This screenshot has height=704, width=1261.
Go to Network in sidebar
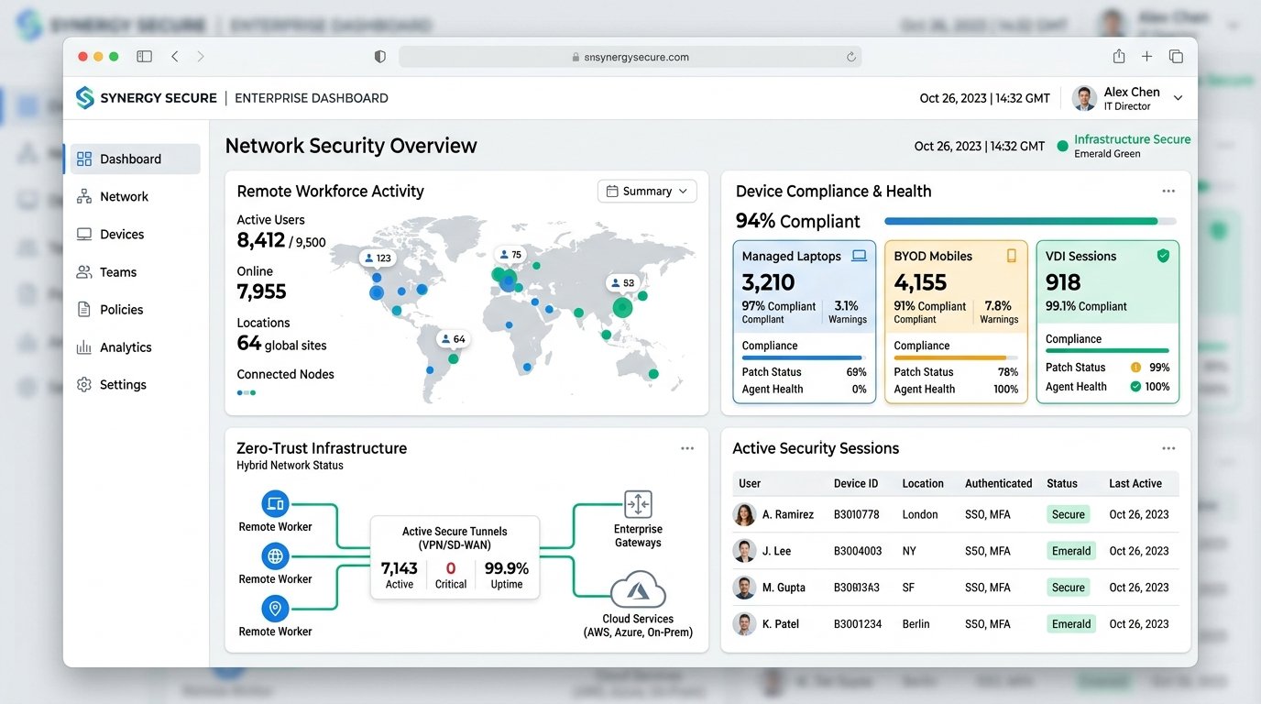click(x=124, y=196)
